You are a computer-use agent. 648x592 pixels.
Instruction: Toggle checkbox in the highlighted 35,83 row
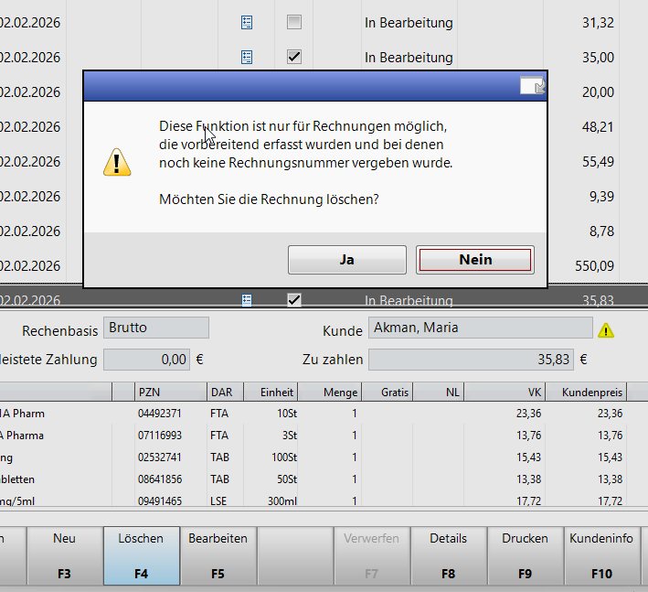(x=293, y=299)
